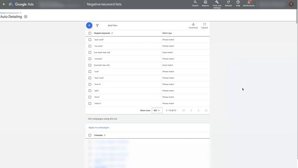Select all campaigns checkbox
Viewport: 298px width, 168px height.
click(x=90, y=135)
